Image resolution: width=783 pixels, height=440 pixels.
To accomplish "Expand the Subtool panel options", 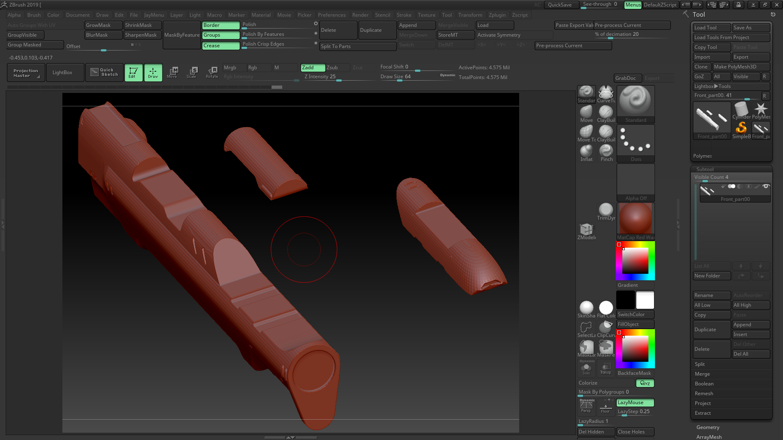I will pos(704,169).
